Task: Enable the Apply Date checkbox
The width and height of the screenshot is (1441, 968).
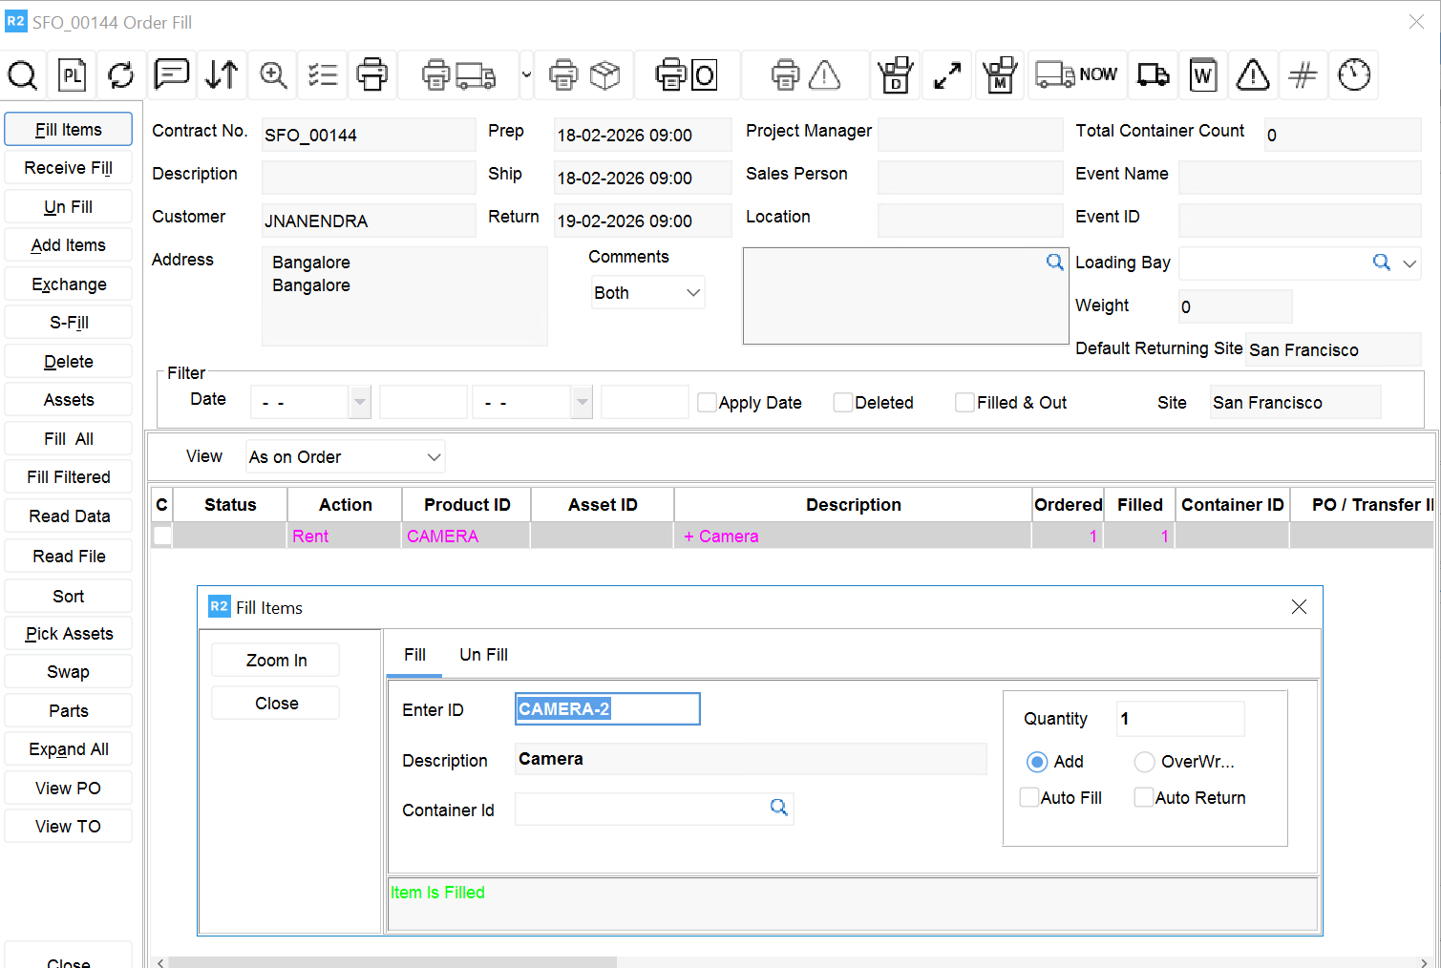Action: click(707, 403)
